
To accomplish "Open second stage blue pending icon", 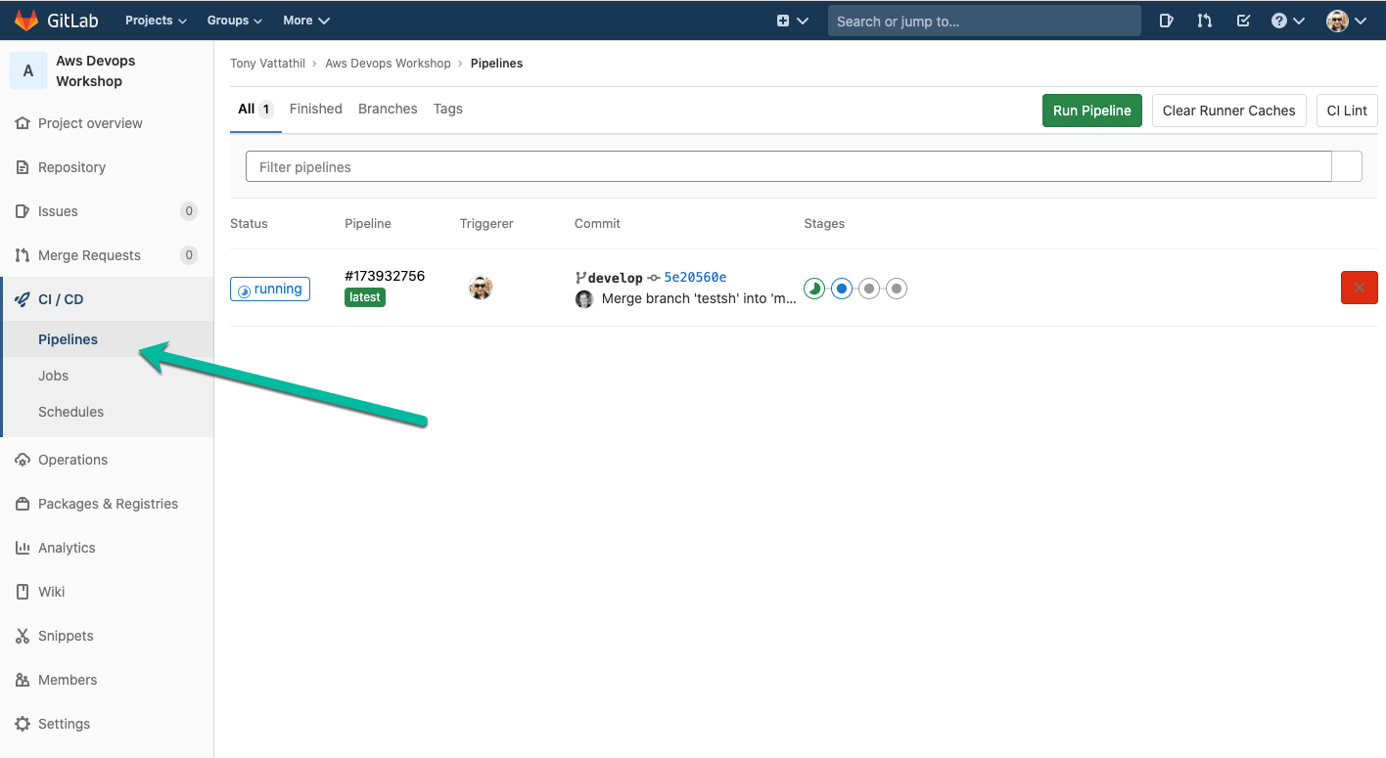I will pyautogui.click(x=842, y=289).
